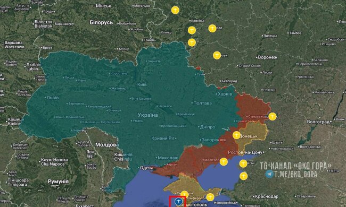The height and width of the screenshot is (207, 346).
Task: Select the Бобруйськ city label
Action: 128,23
